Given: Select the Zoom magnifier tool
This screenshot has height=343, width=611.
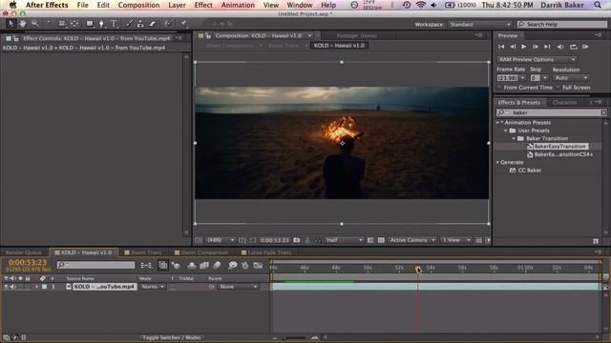Looking at the screenshot, I should point(35,24).
